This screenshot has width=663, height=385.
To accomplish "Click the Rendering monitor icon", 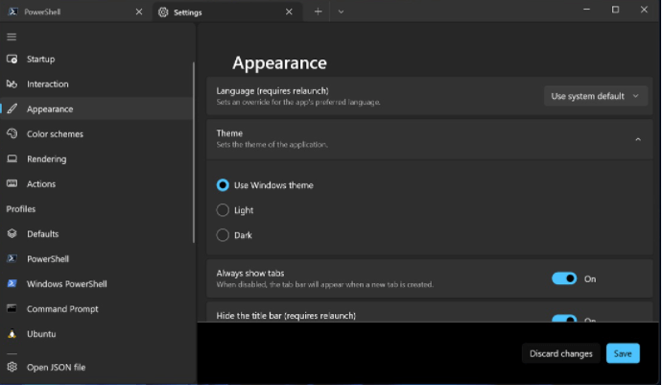I will pyautogui.click(x=12, y=158).
